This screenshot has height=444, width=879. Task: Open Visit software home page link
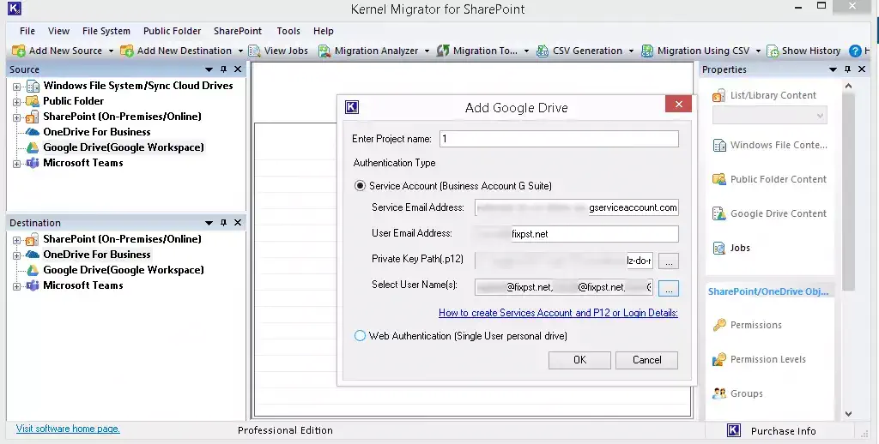[x=68, y=429]
